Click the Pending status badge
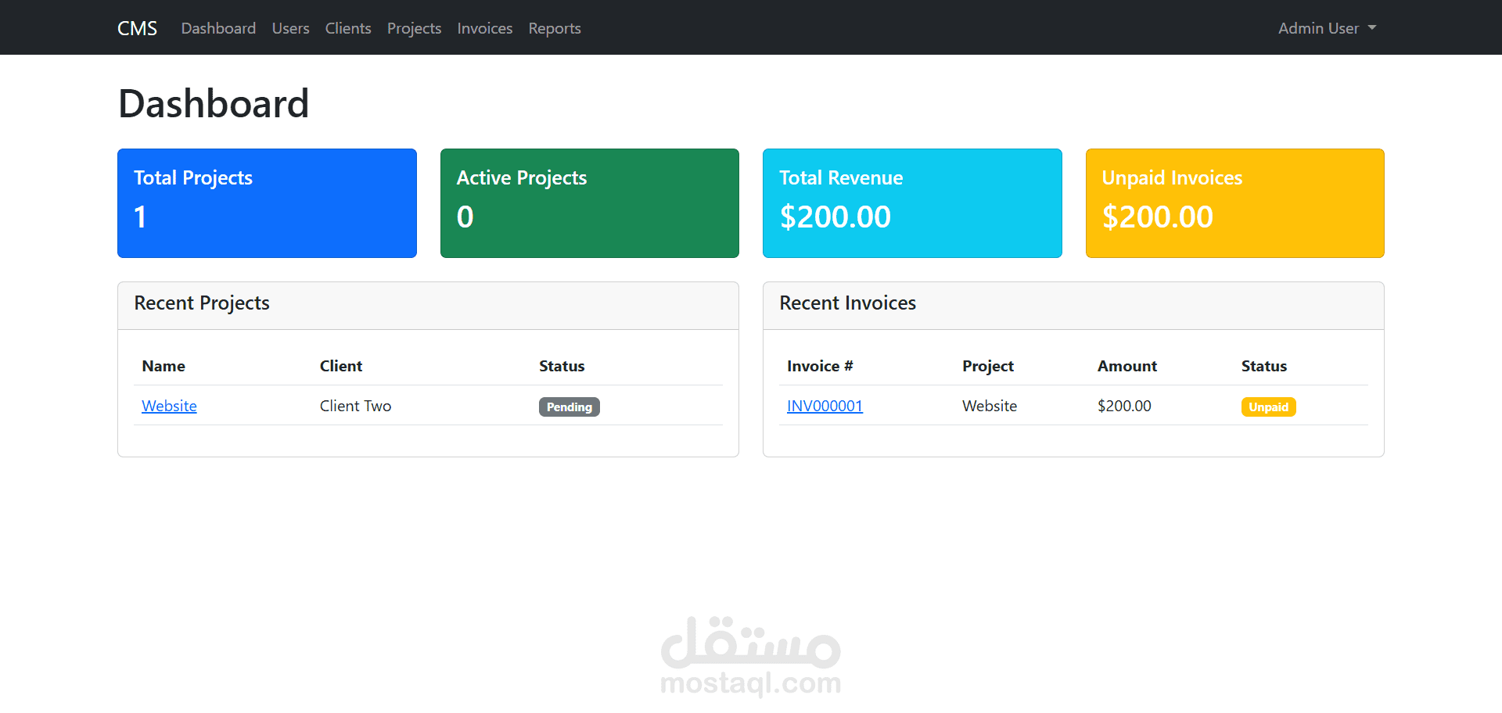Image resolution: width=1502 pixels, height=713 pixels. [x=569, y=407]
